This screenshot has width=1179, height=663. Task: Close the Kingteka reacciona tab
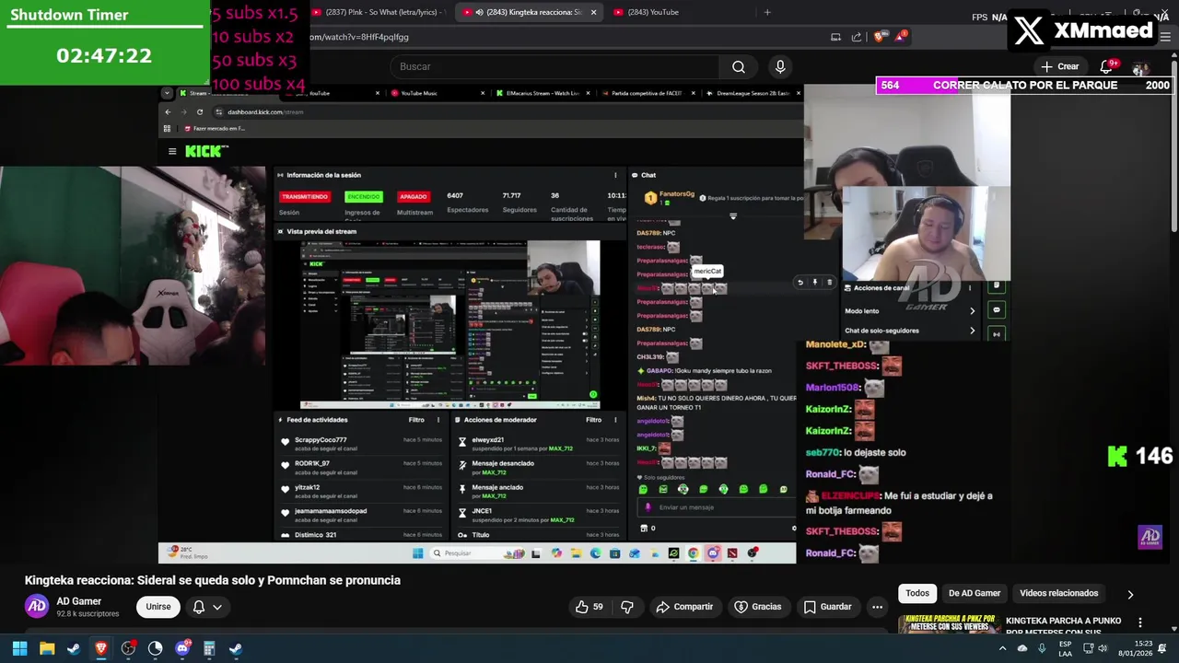(593, 12)
